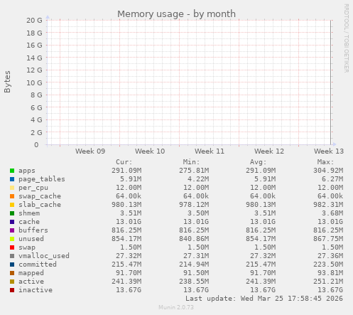Click the 'Last update' timestamp line

click(x=264, y=299)
